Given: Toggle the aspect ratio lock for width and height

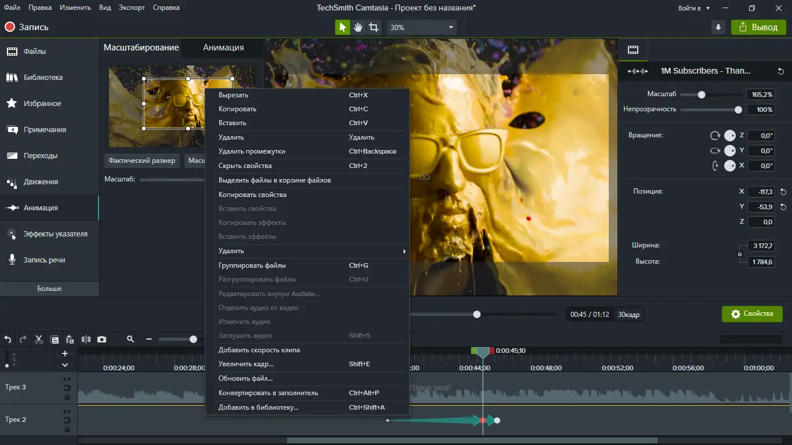Looking at the screenshot, I should 739,254.
